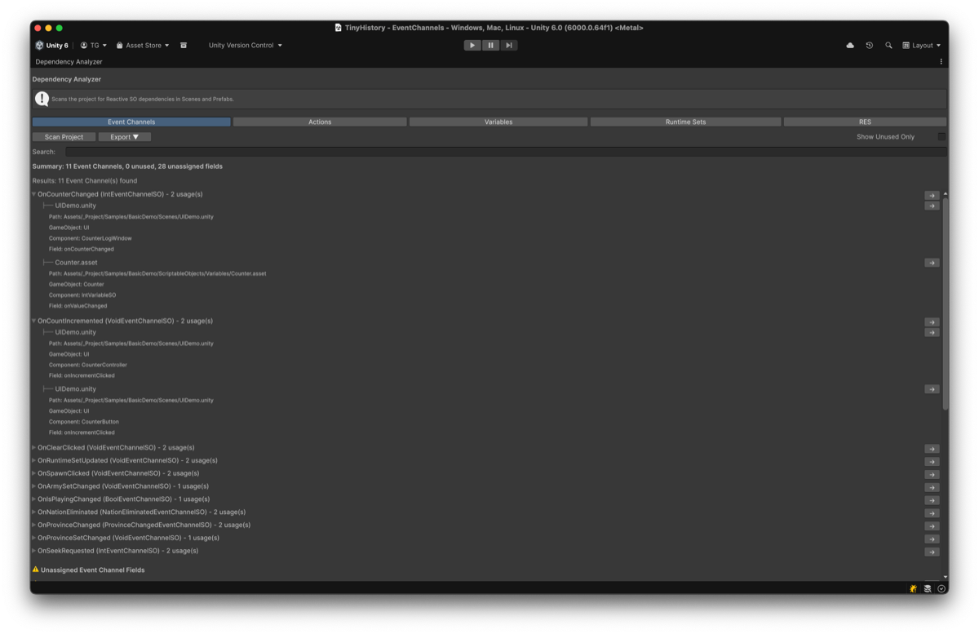Click the Scan Project button
Image resolution: width=979 pixels, height=634 pixels.
(63, 136)
